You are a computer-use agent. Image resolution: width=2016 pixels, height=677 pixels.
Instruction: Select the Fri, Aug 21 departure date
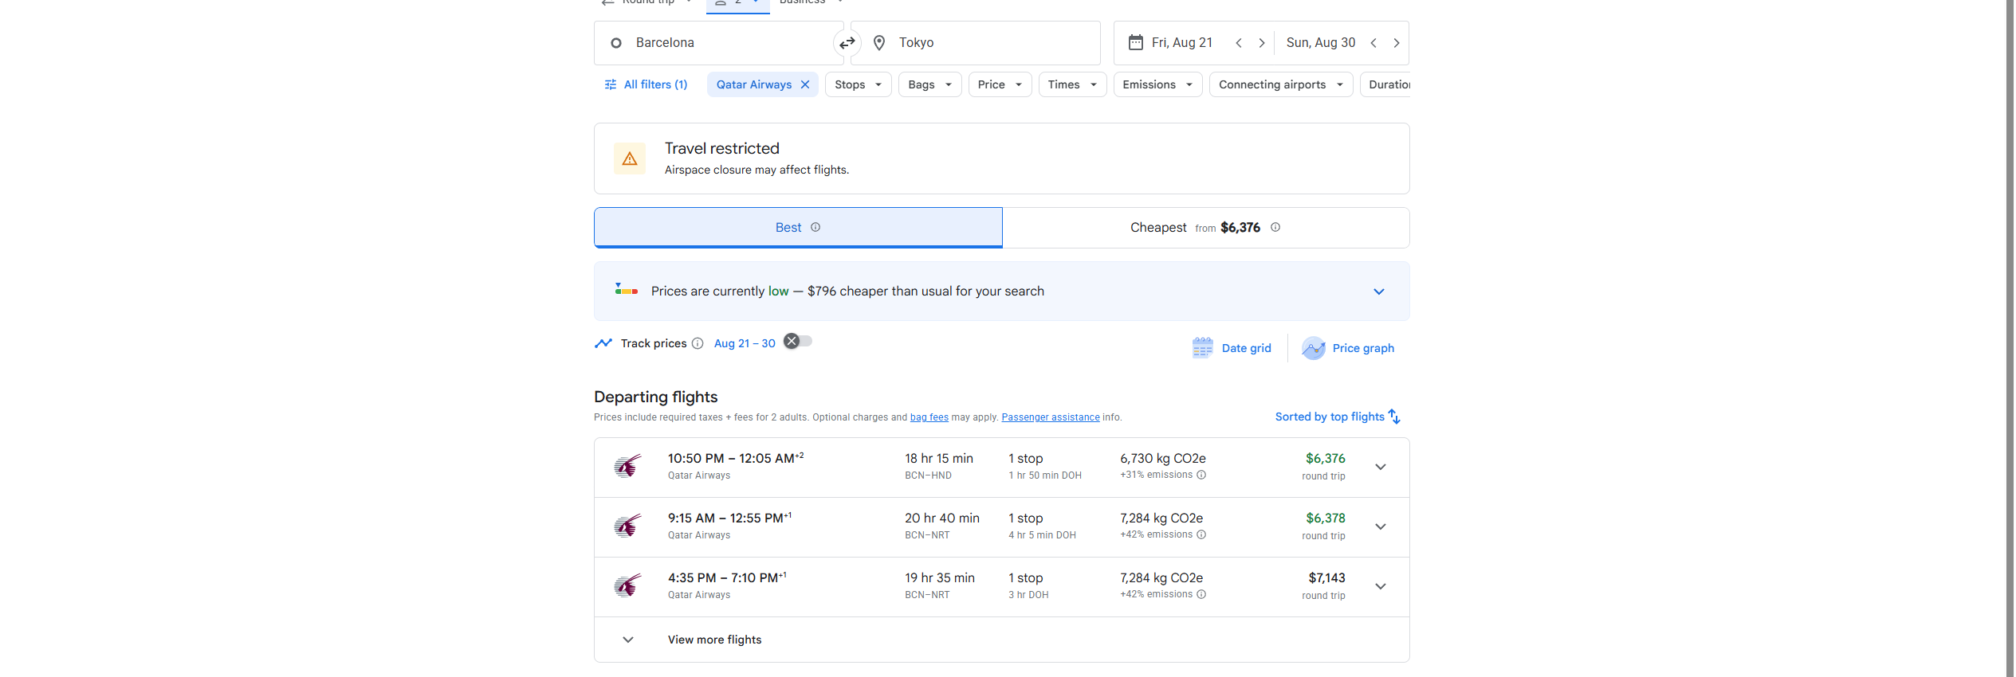(1181, 43)
